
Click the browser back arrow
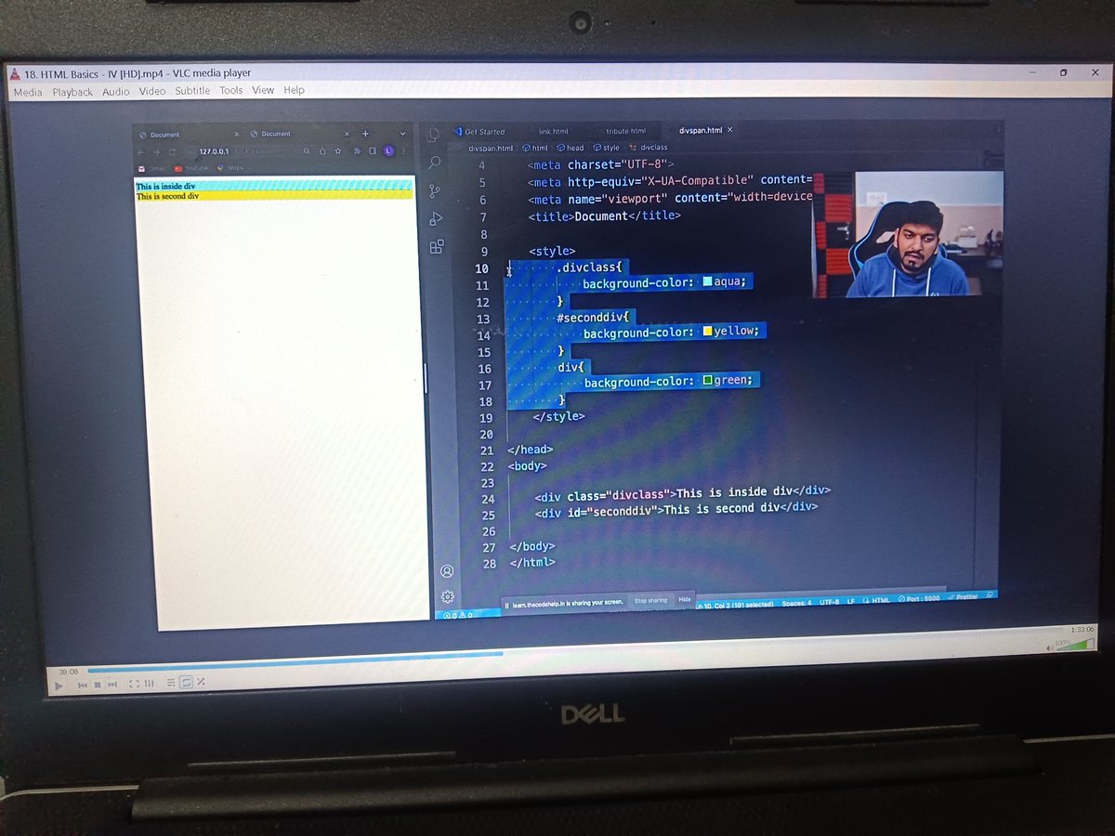click(140, 152)
